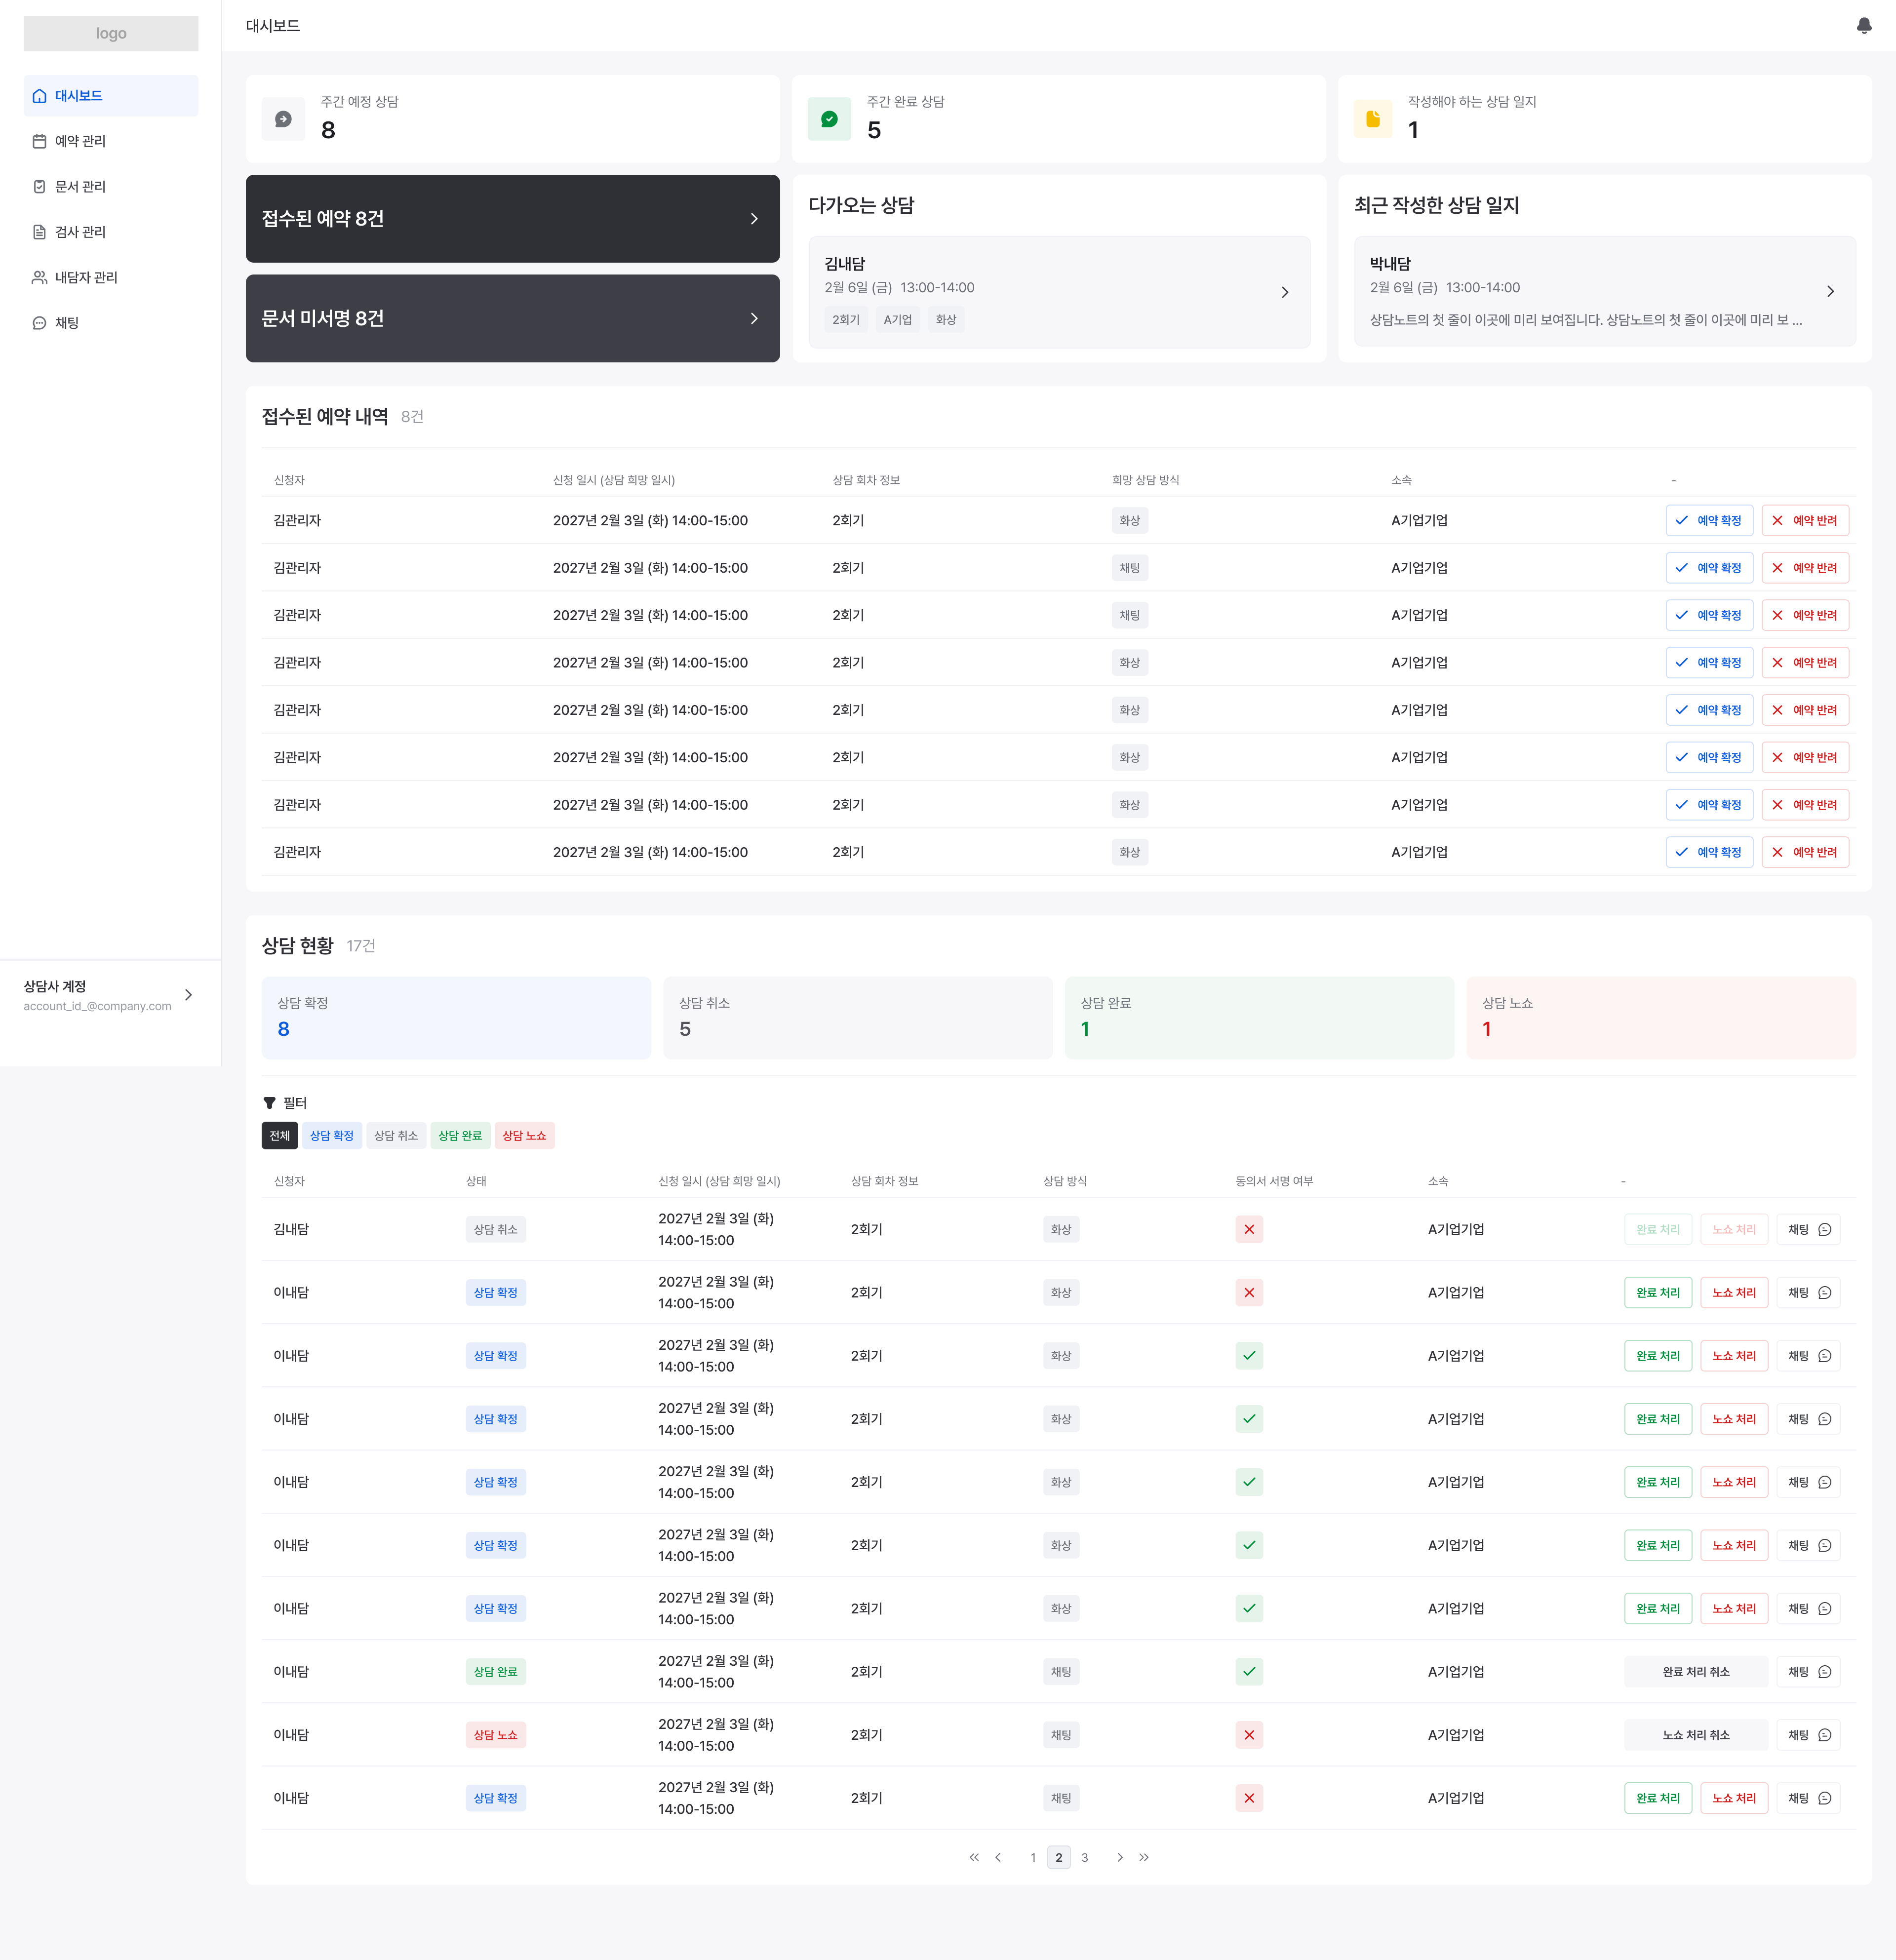The image size is (1896, 1960).
Task: Go to 예약 관리 in sidebar
Action: pos(111,141)
